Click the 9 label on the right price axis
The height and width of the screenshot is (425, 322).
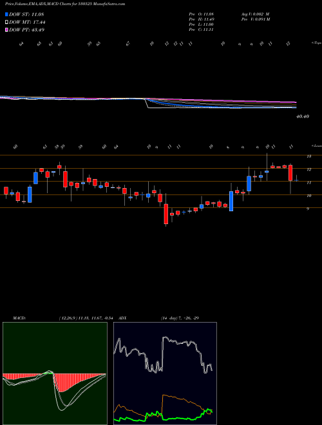click(x=308, y=209)
